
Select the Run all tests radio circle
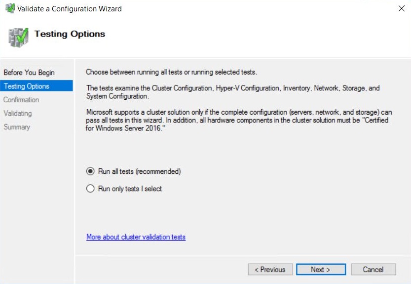pyautogui.click(x=90, y=171)
